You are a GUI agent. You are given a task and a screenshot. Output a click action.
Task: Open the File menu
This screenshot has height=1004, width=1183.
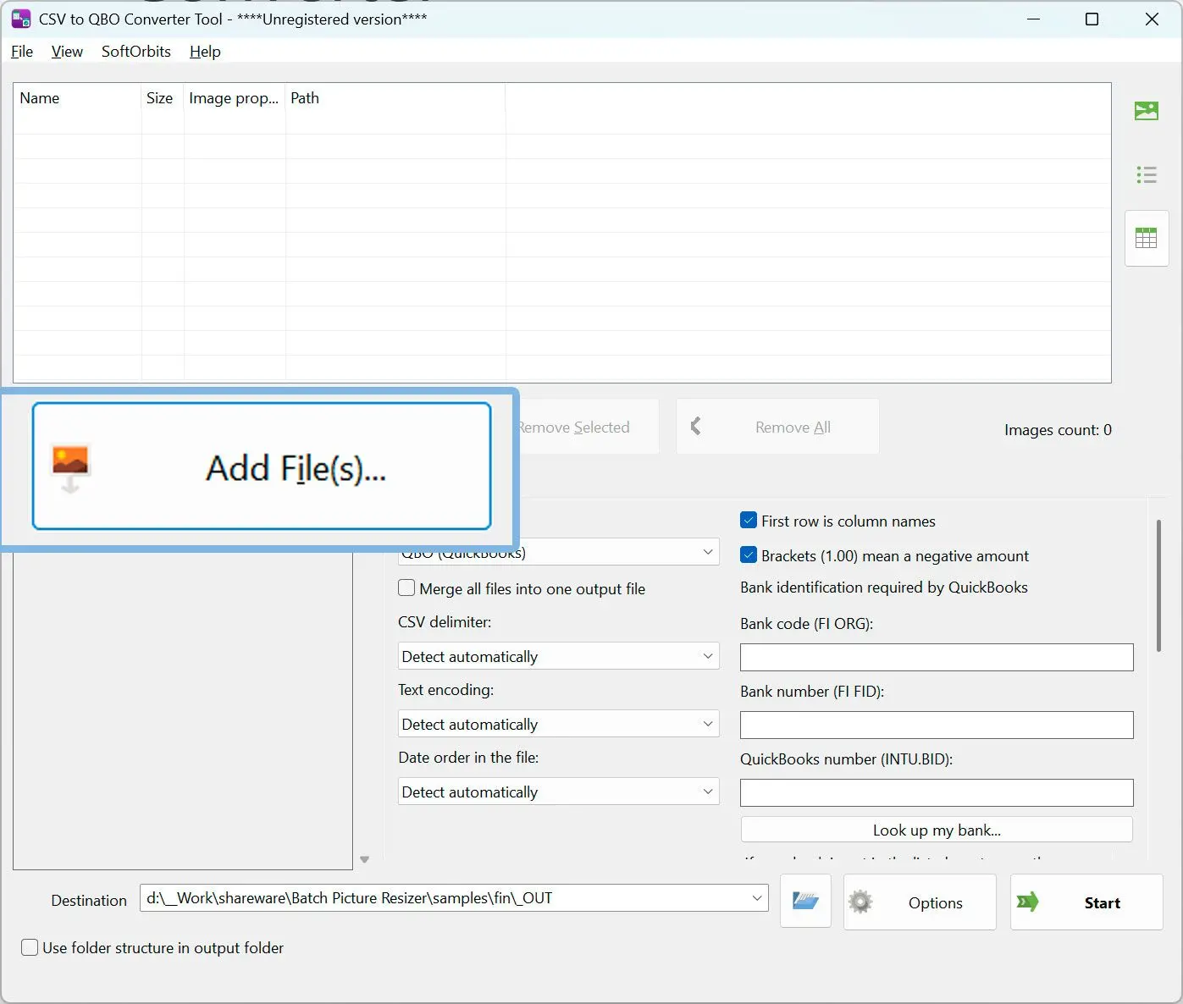[22, 52]
